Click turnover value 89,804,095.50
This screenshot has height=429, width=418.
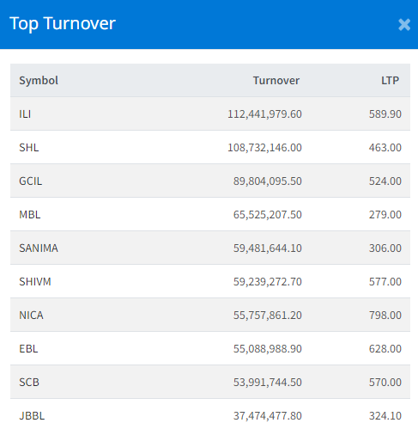tap(268, 181)
